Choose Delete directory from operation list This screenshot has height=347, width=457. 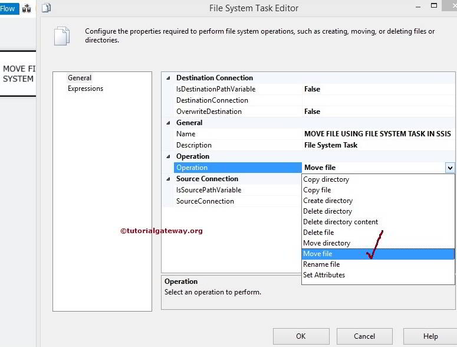(x=378, y=211)
